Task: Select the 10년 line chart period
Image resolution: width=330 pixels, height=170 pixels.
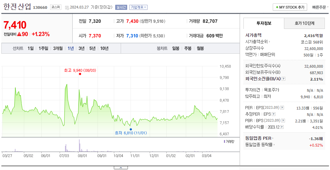Action: coord(104,49)
